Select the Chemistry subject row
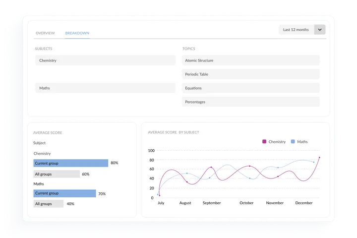The width and height of the screenshot is (357, 238). point(105,60)
